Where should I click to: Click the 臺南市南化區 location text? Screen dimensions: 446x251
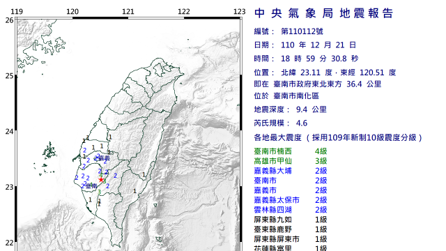coord(296,96)
